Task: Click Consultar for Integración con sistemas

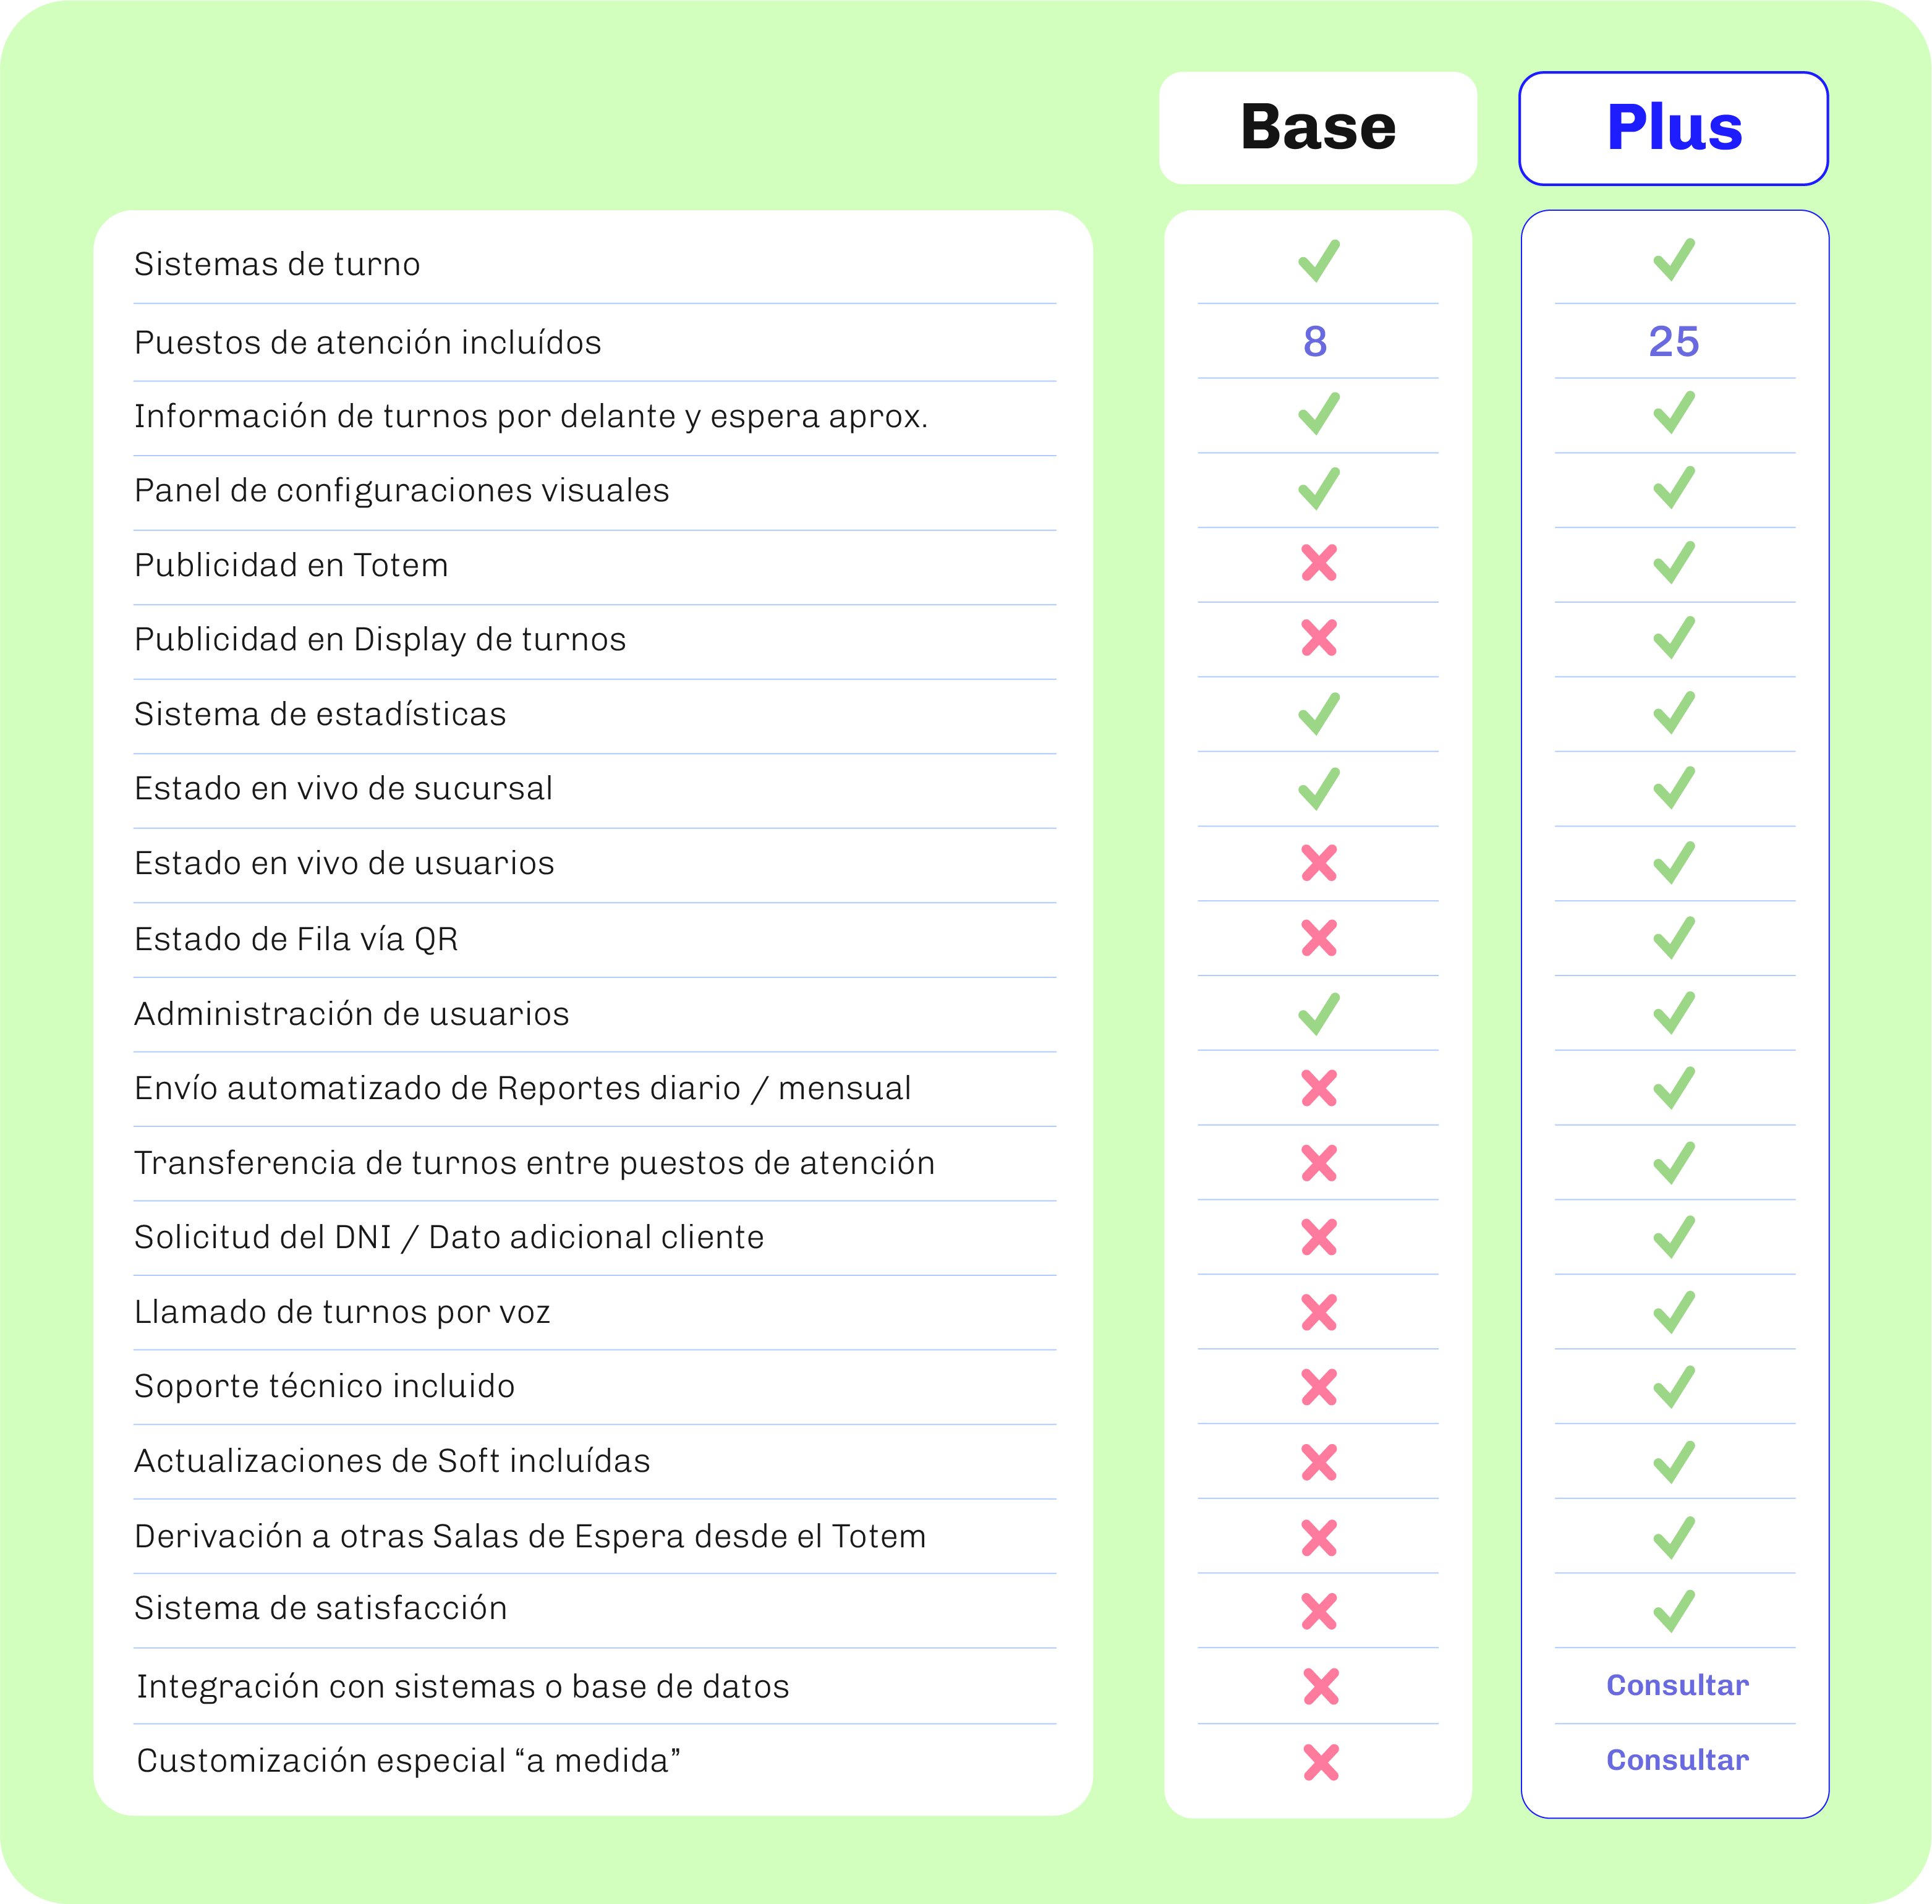Action: [1677, 1686]
